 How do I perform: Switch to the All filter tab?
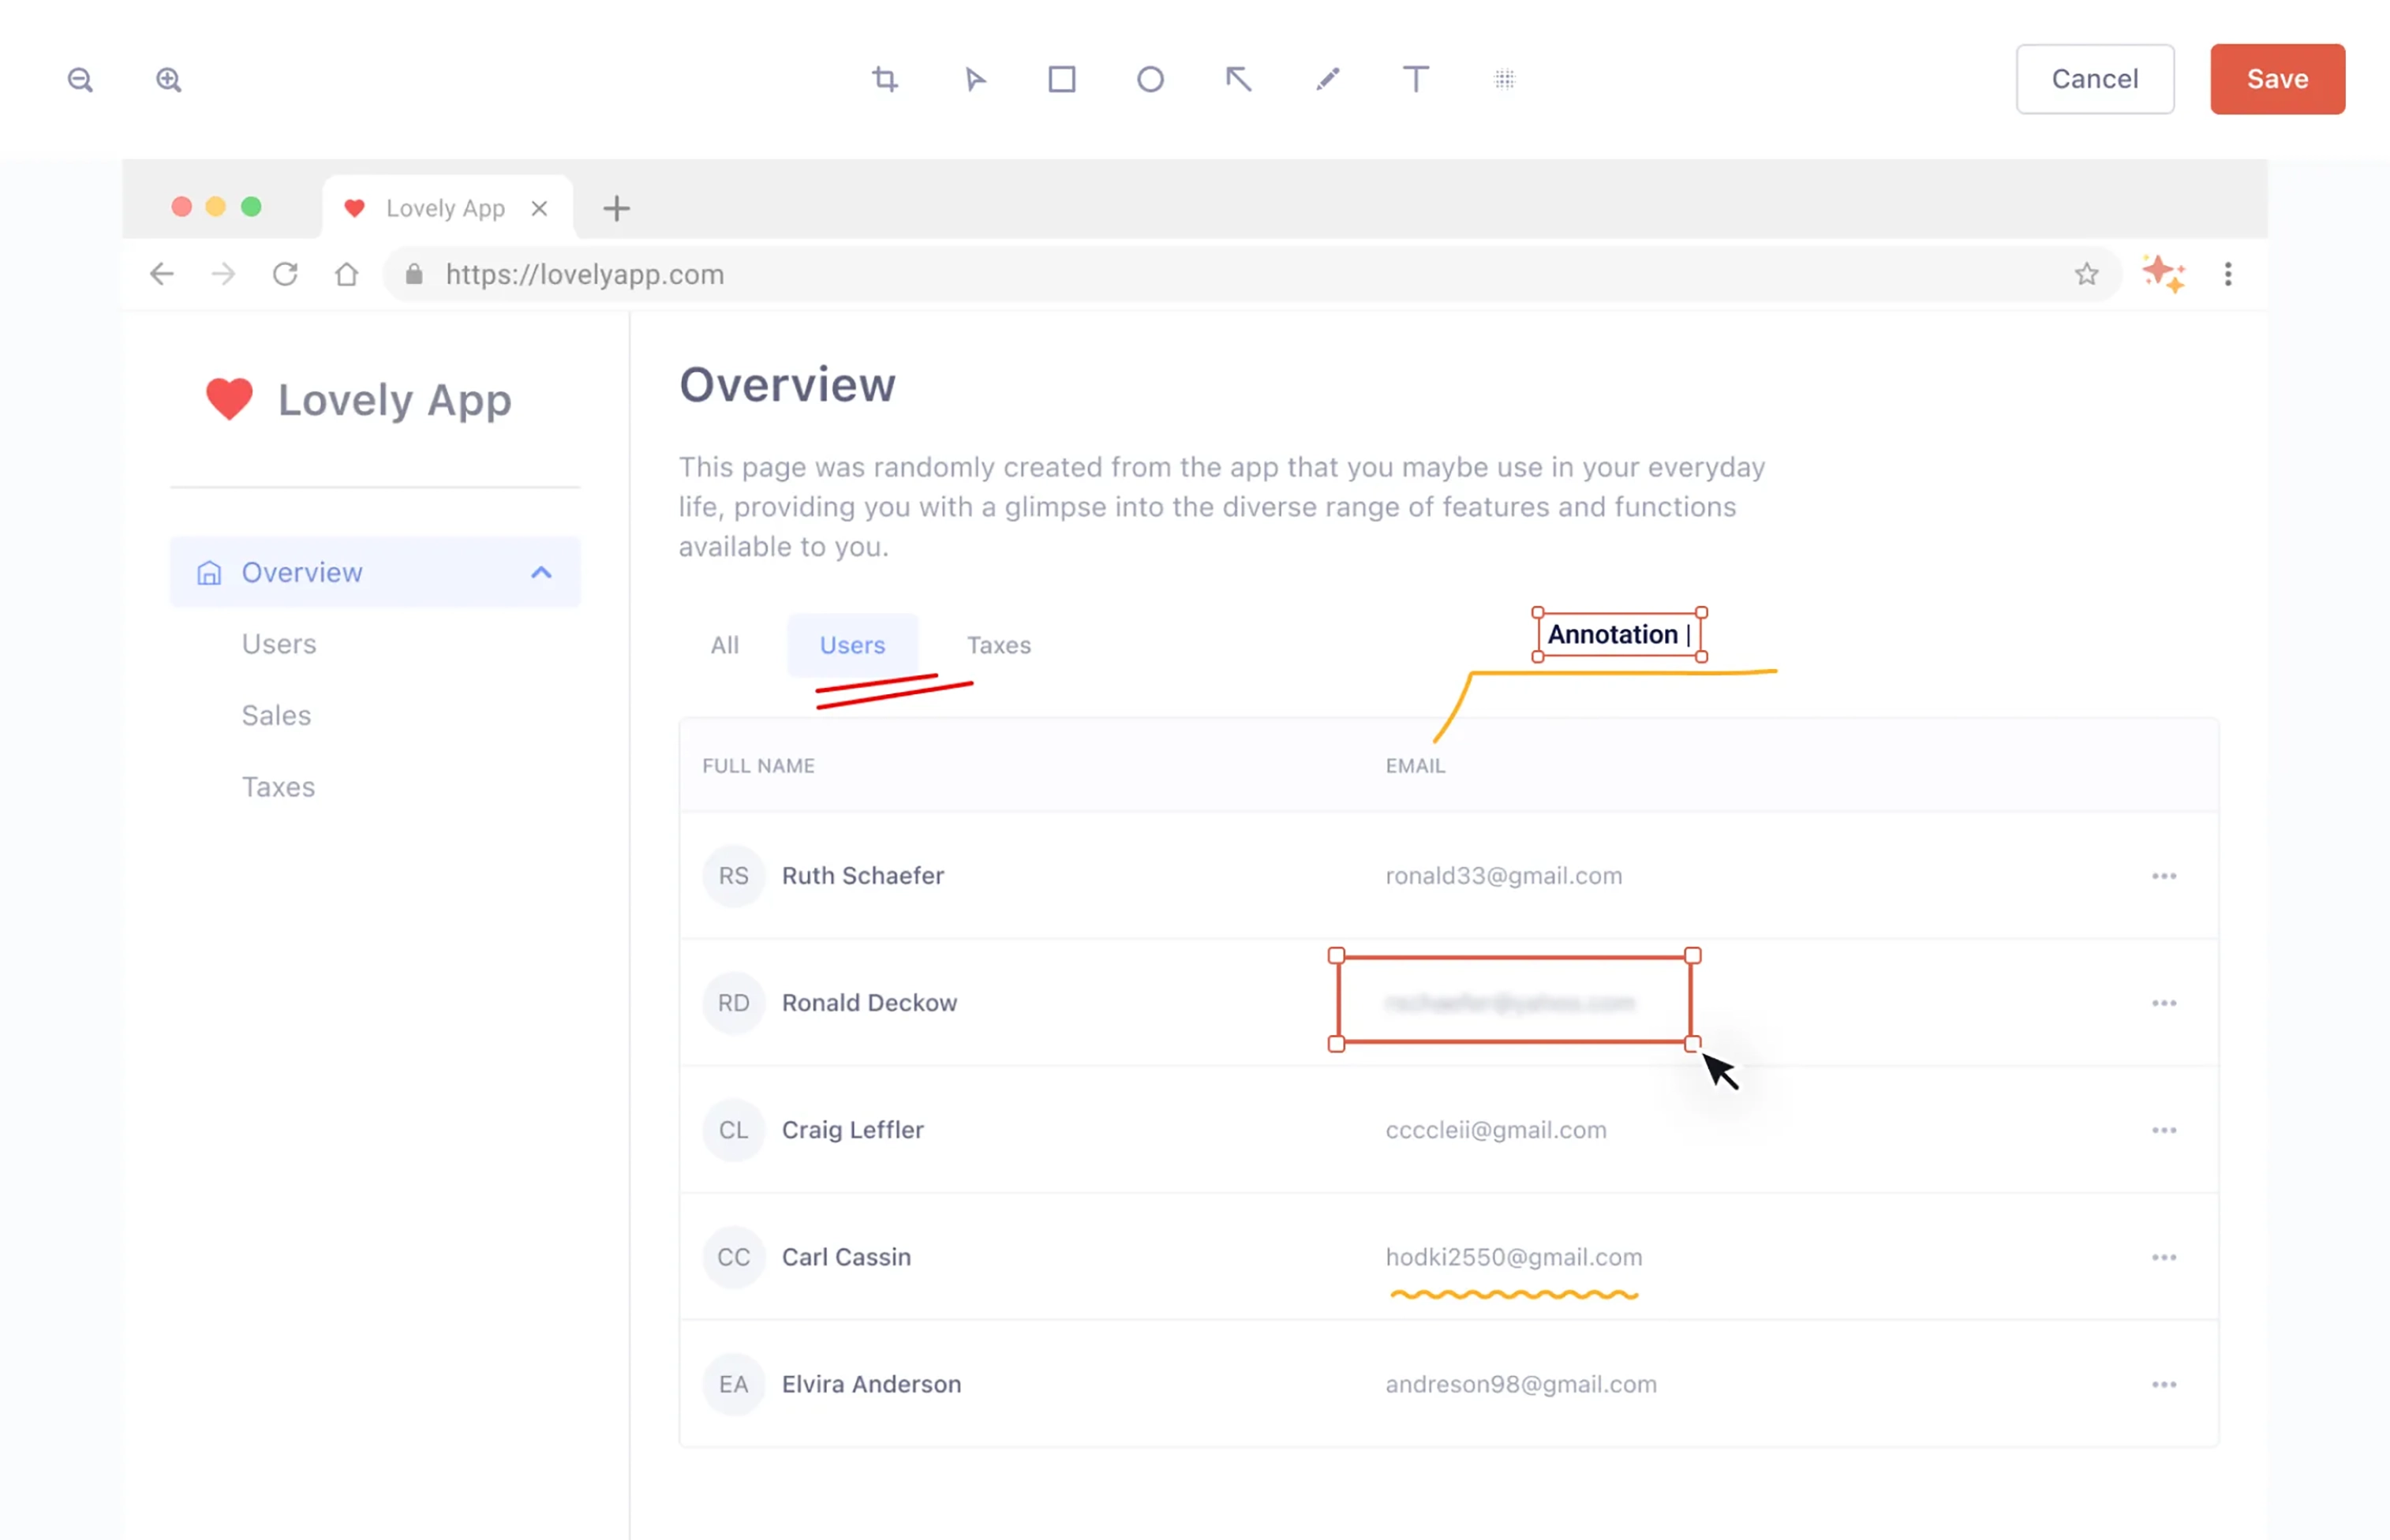[x=724, y=645]
